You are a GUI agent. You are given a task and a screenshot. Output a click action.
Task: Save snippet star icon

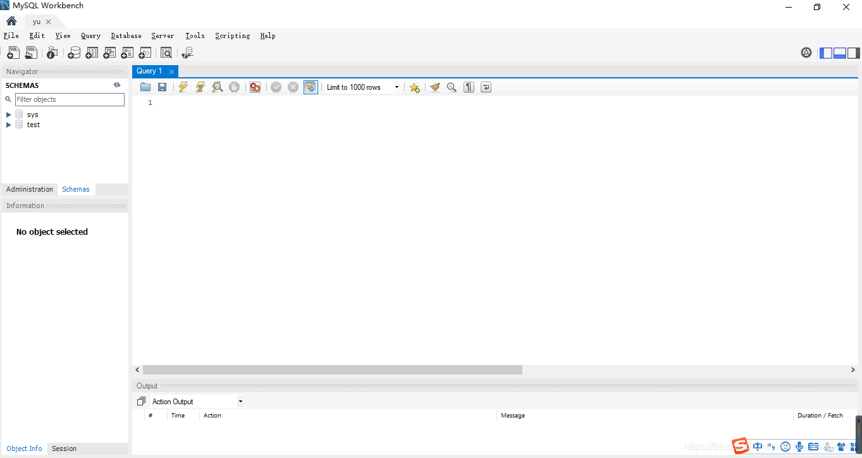pos(414,87)
